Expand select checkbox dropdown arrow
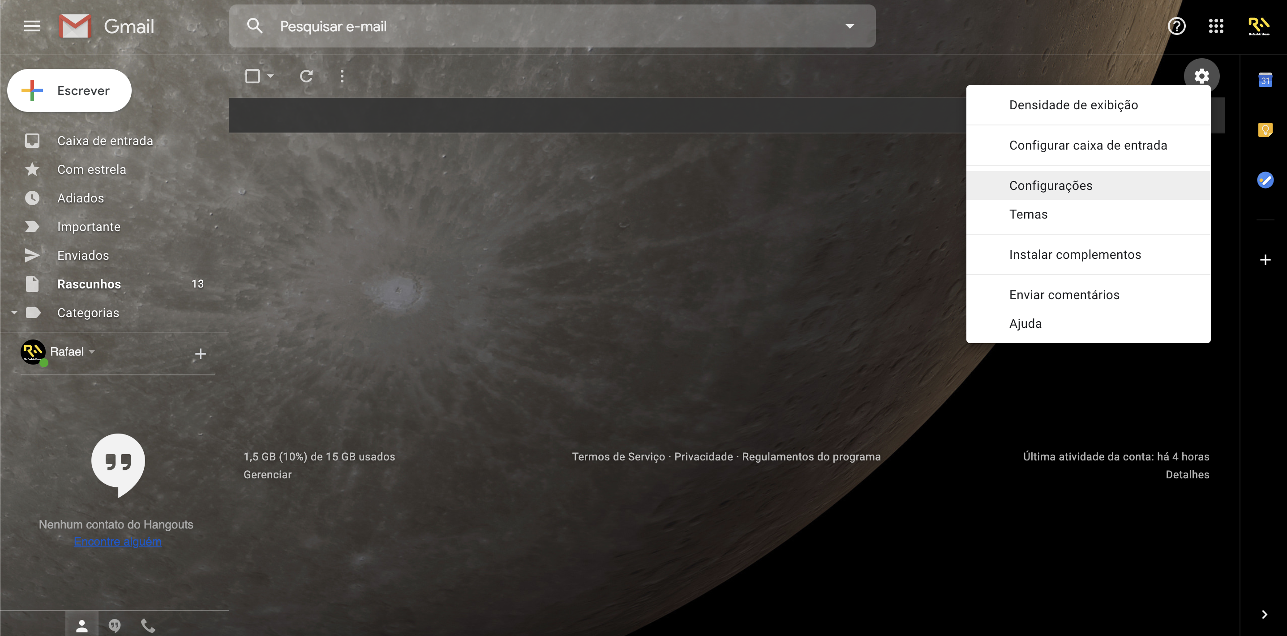The height and width of the screenshot is (636, 1287). coord(270,76)
